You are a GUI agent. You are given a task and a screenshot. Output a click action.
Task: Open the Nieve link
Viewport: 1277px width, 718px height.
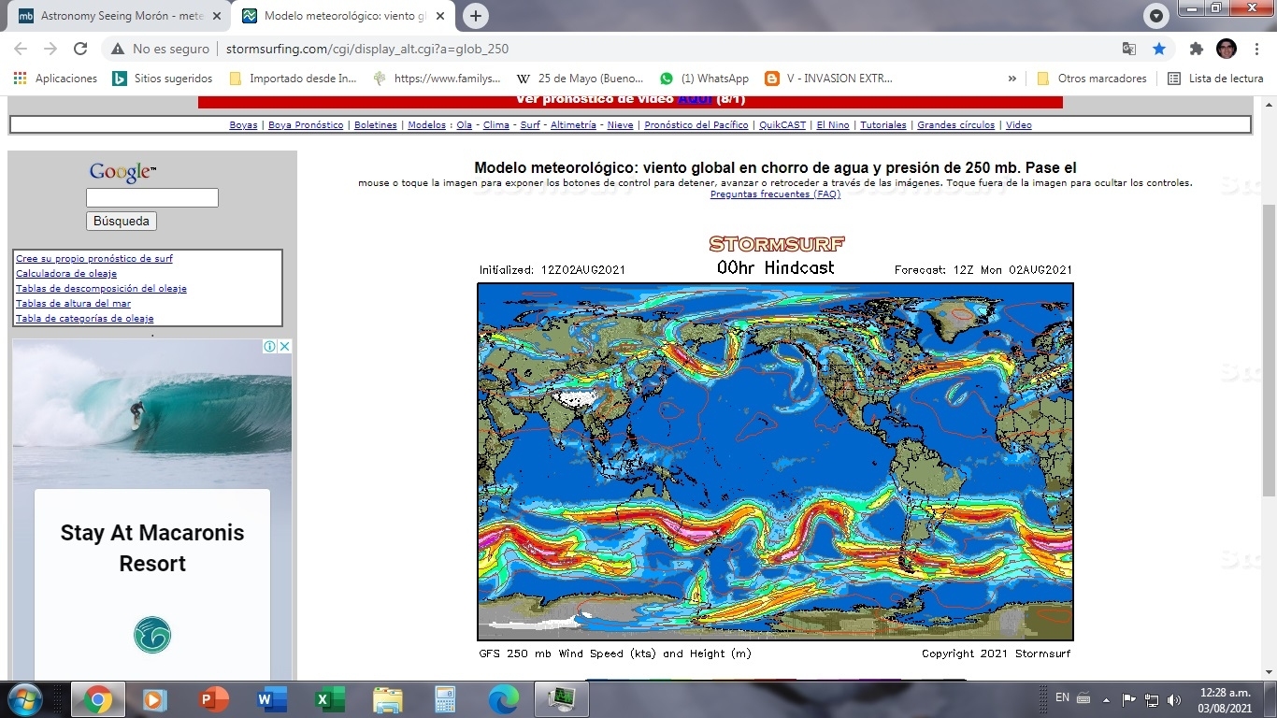click(620, 125)
